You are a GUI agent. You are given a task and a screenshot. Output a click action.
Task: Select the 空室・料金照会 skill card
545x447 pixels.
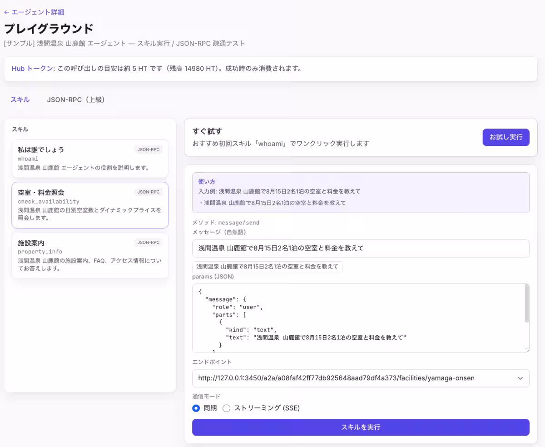coord(90,205)
